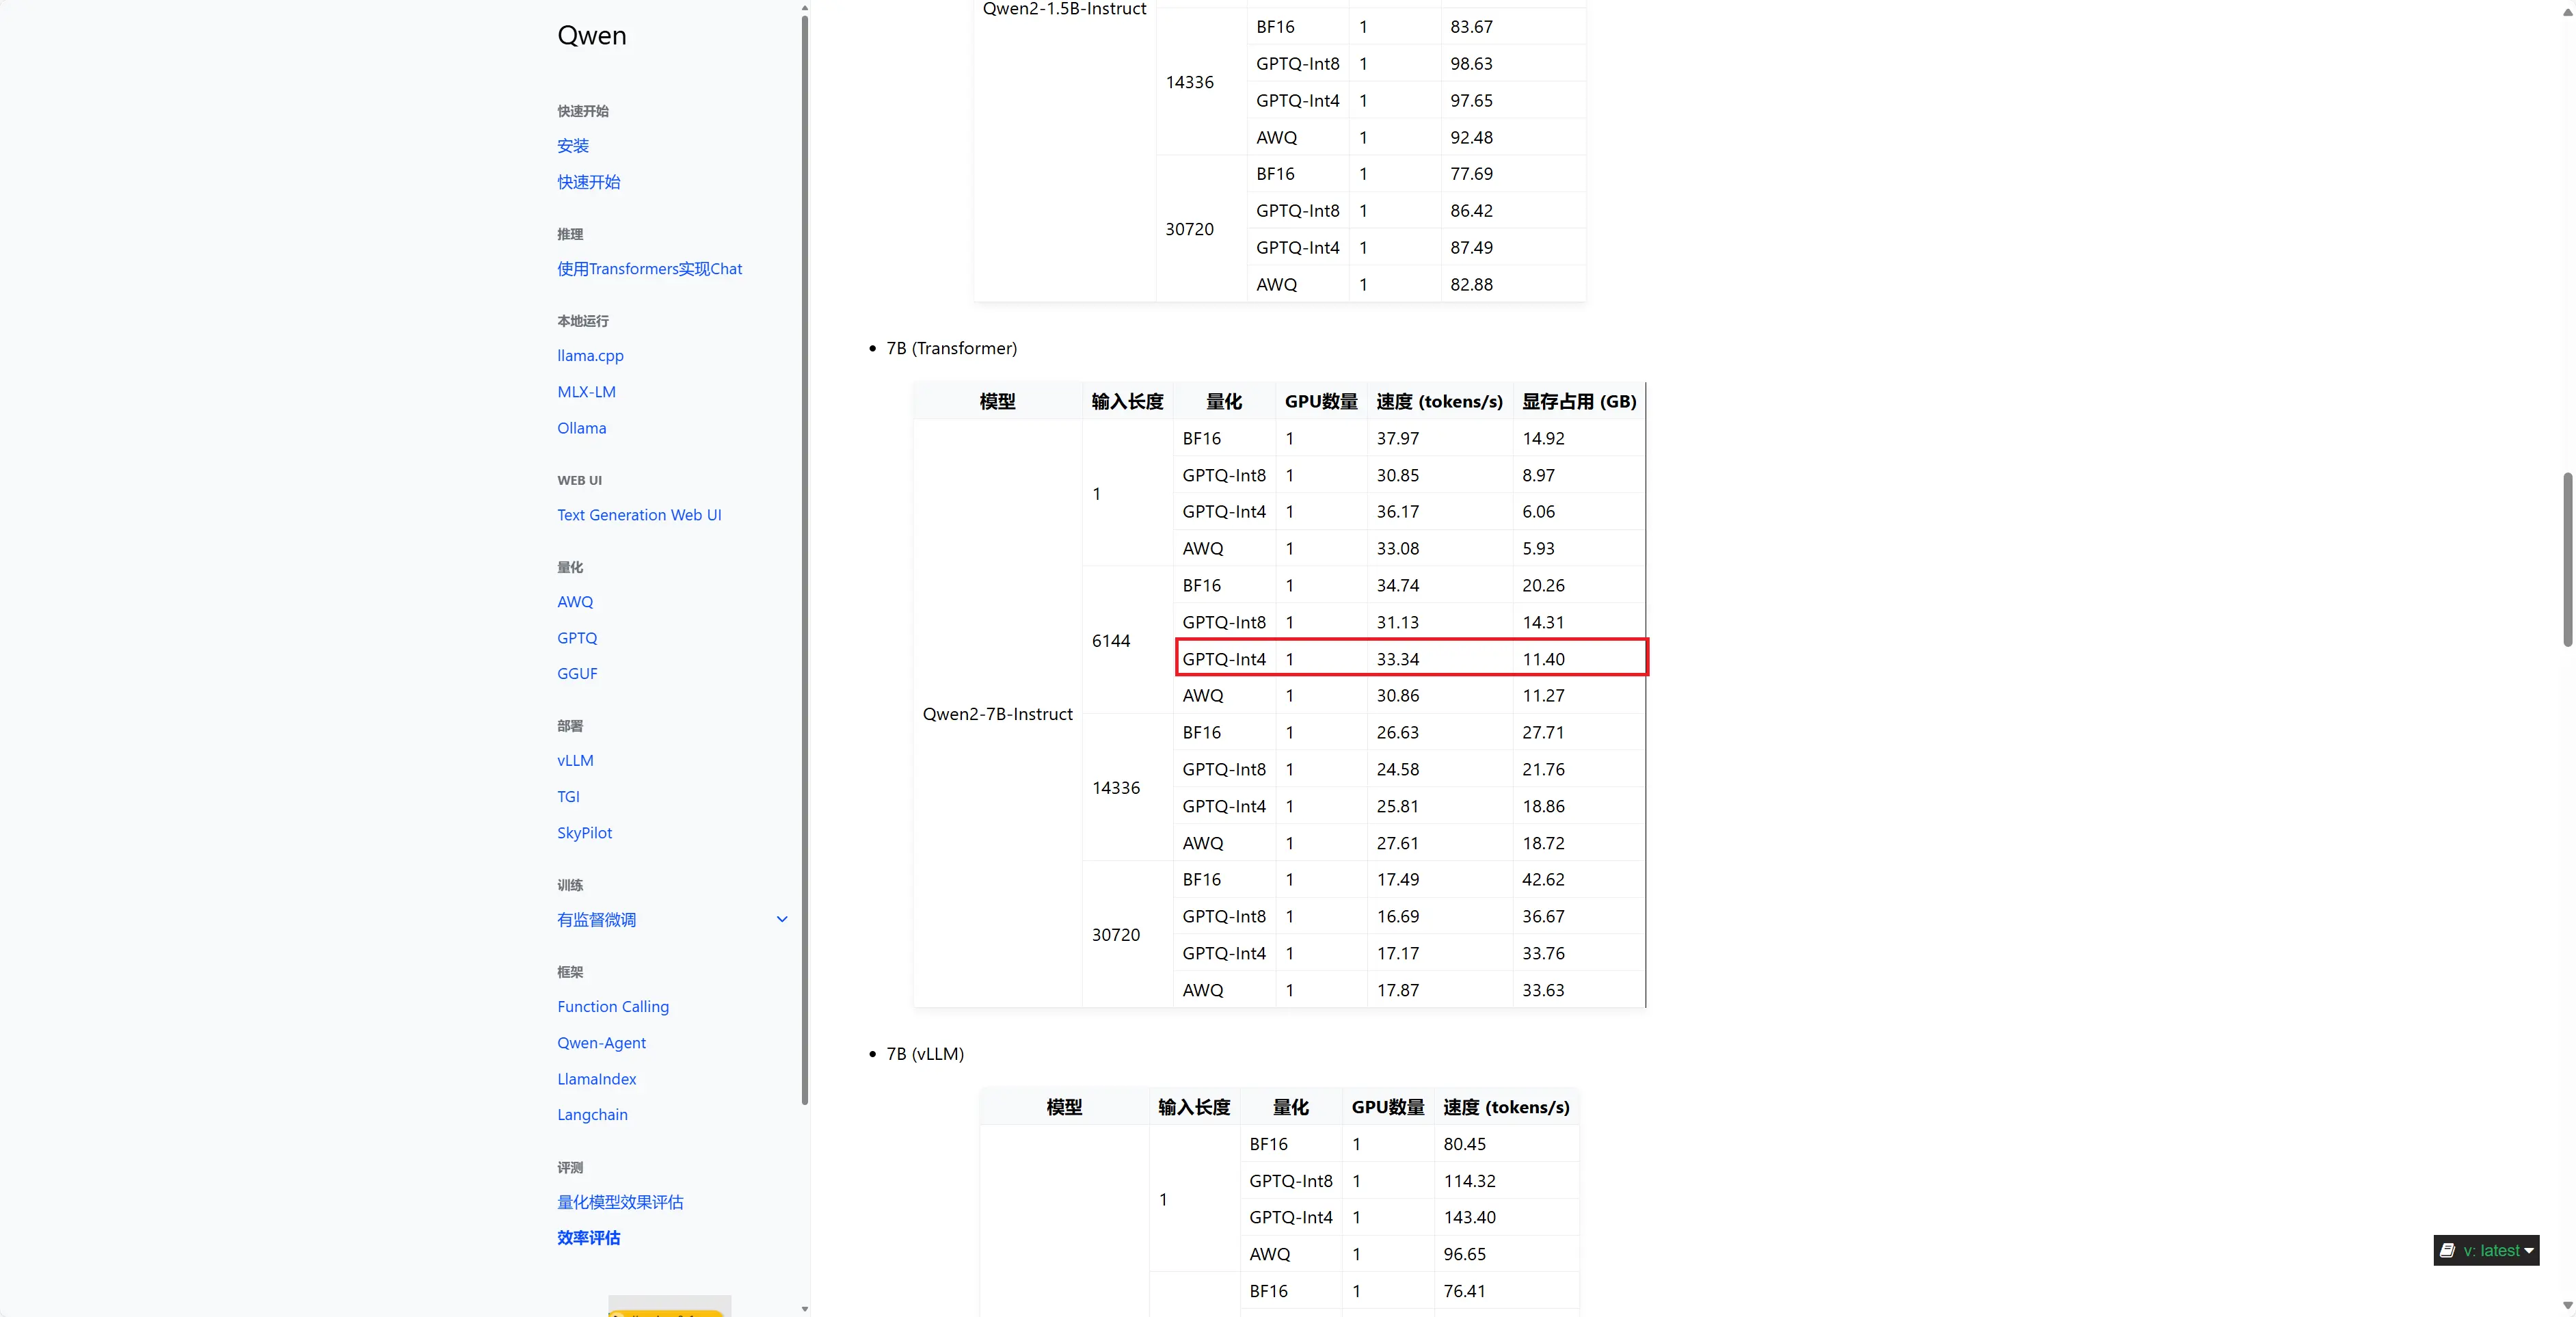Click the highlighted GPTQ-Int4 row
Viewport: 2576px width, 1317px height.
(x=1409, y=658)
